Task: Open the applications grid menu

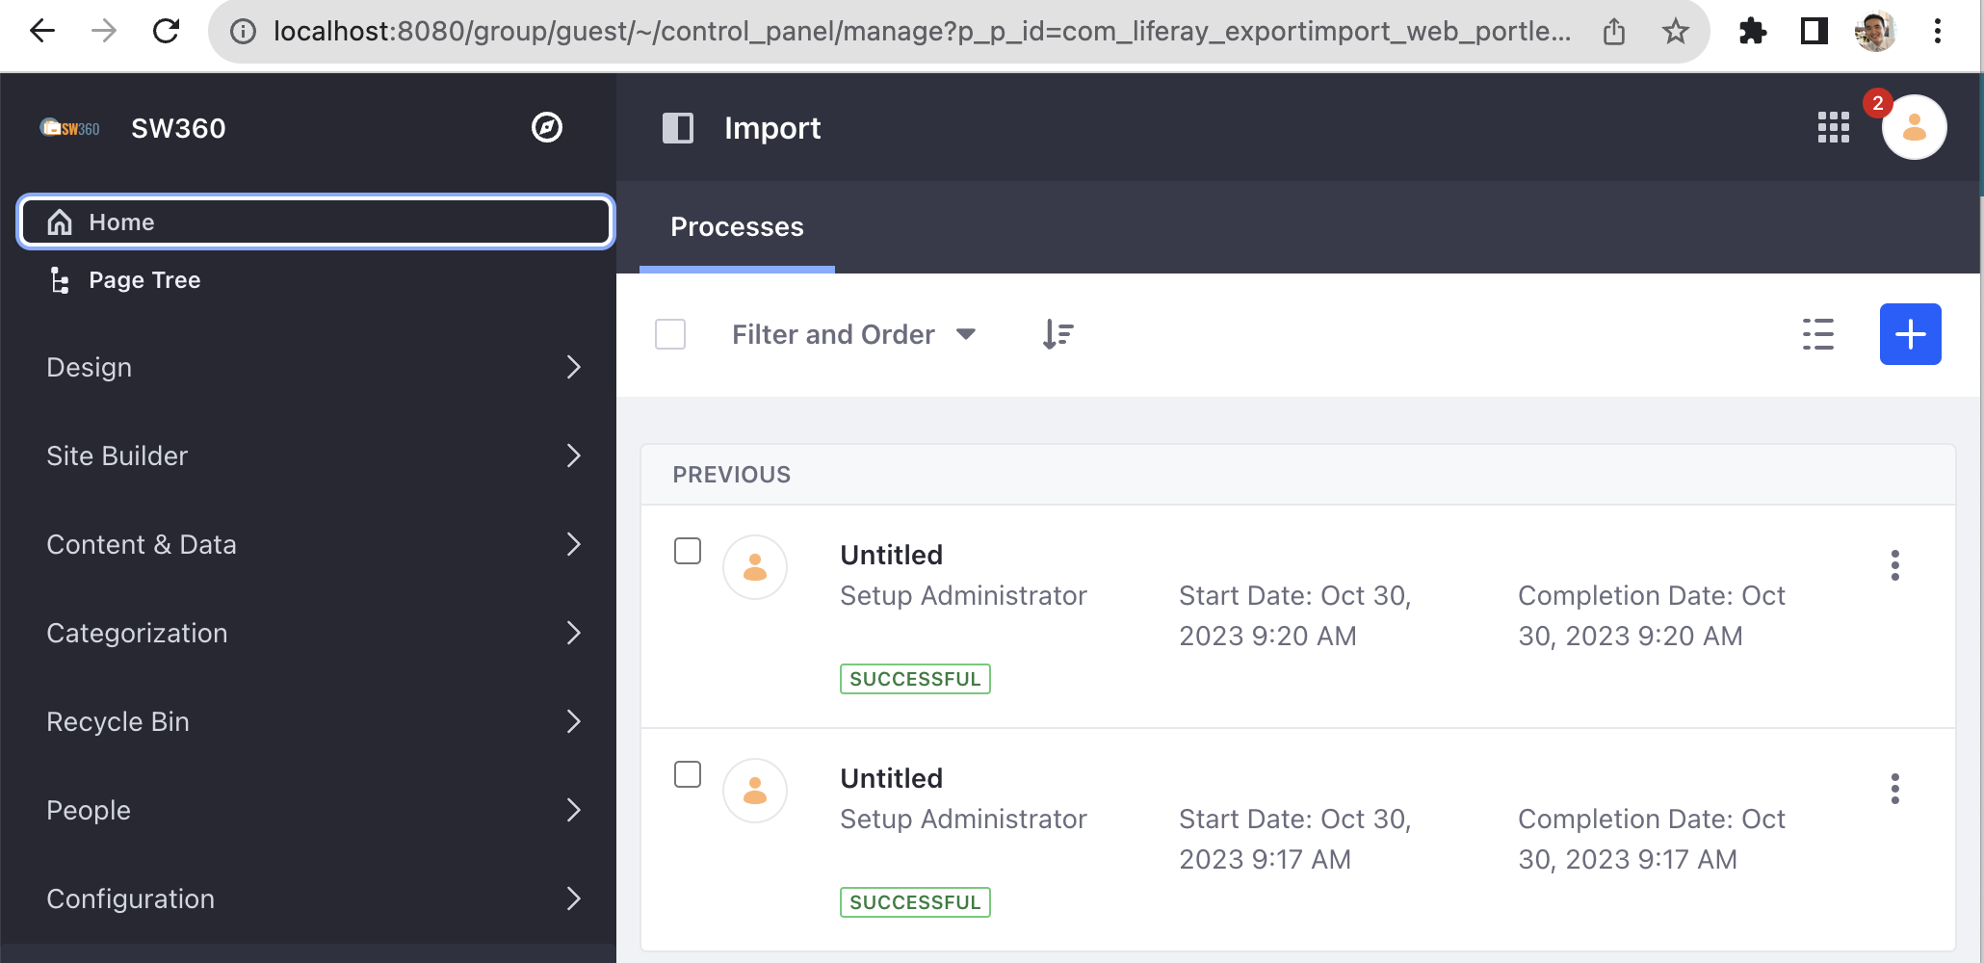Action: pyautogui.click(x=1833, y=127)
